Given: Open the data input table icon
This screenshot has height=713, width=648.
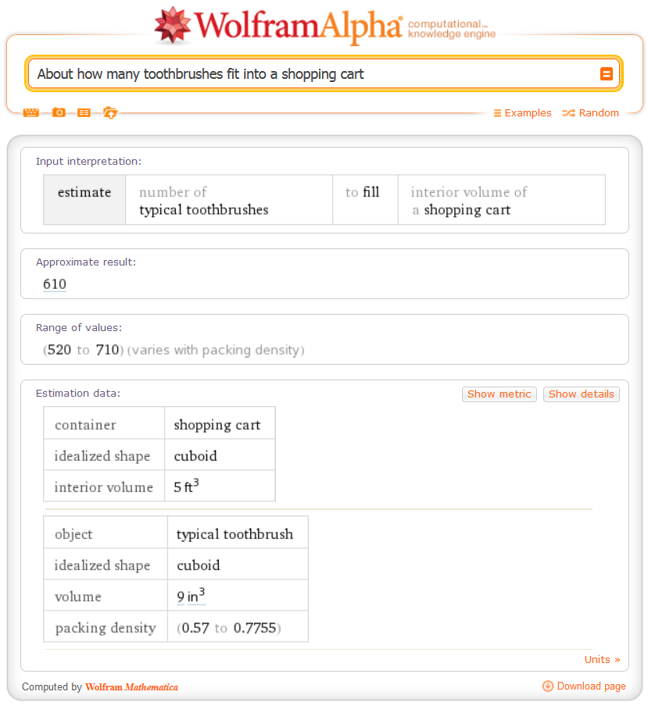Looking at the screenshot, I should tap(84, 112).
